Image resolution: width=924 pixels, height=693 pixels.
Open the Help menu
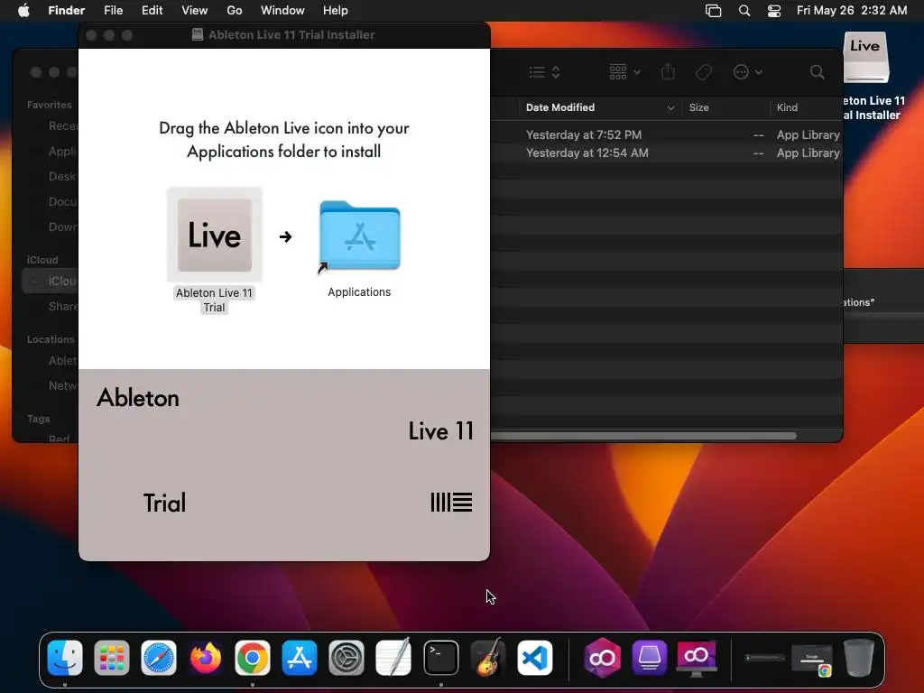pyautogui.click(x=336, y=11)
